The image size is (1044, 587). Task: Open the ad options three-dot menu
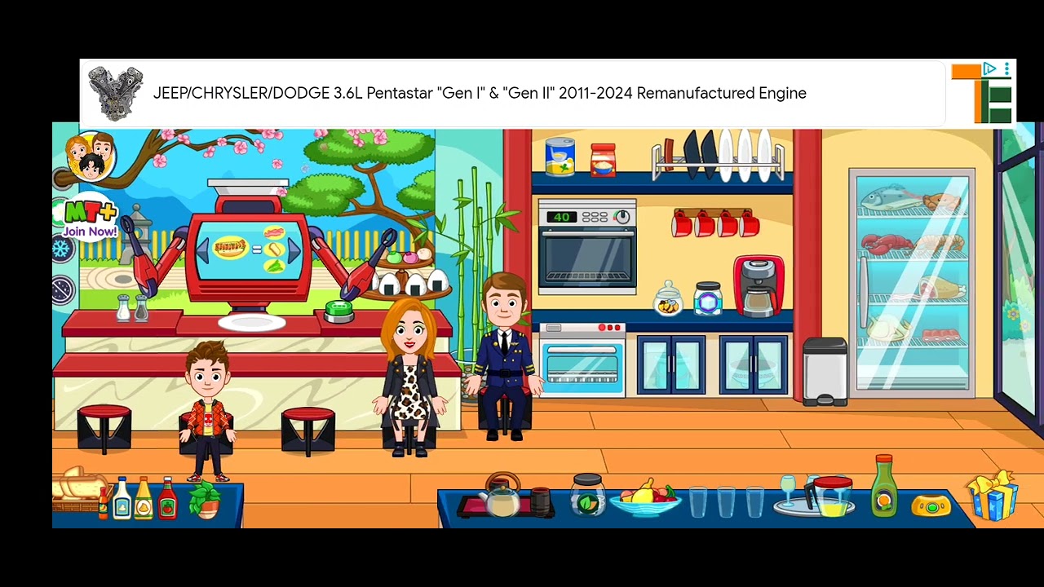[1006, 69]
